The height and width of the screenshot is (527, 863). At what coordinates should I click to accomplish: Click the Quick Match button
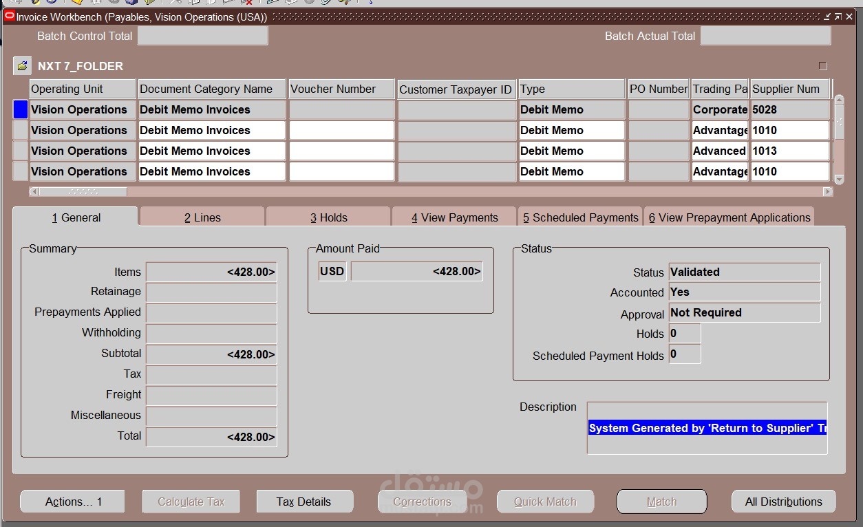click(545, 502)
